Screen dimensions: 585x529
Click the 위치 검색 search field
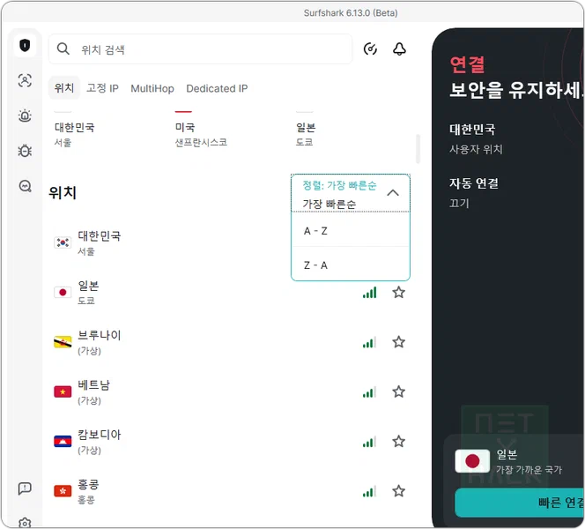coord(200,48)
